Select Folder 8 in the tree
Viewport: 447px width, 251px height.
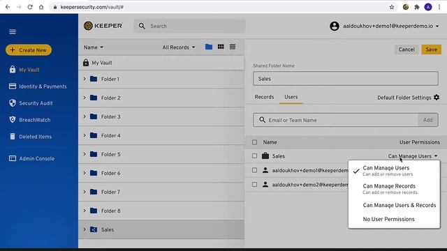(x=161, y=211)
